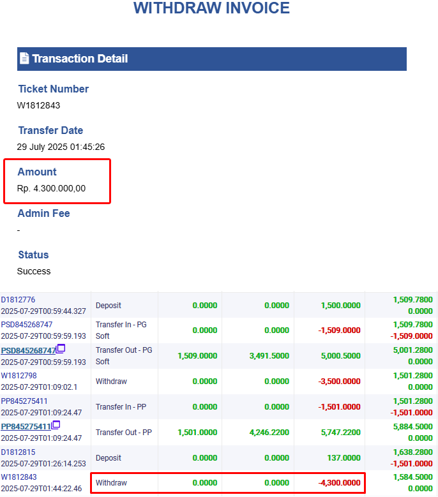The width and height of the screenshot is (438, 497).
Task: Click timestamp 2025-07-29T01:44:22.46
Action: click(x=42, y=489)
